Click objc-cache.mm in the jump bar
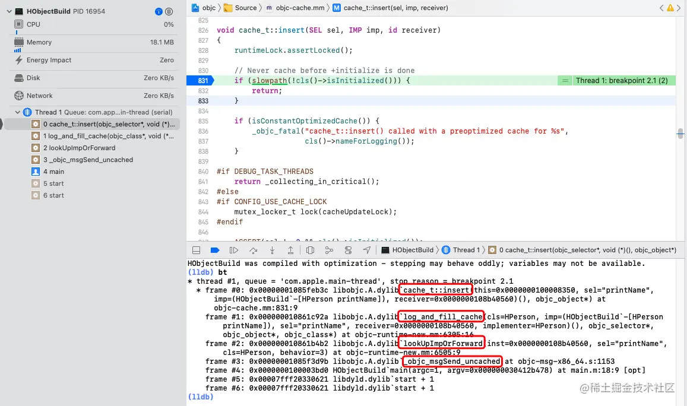Image resolution: width=687 pixels, height=406 pixels. (x=295, y=8)
